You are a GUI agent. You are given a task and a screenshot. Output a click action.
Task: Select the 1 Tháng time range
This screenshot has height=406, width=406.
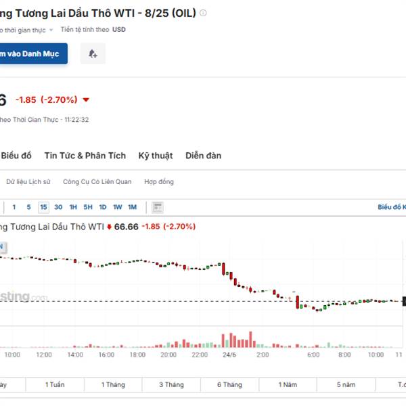pos(113,385)
